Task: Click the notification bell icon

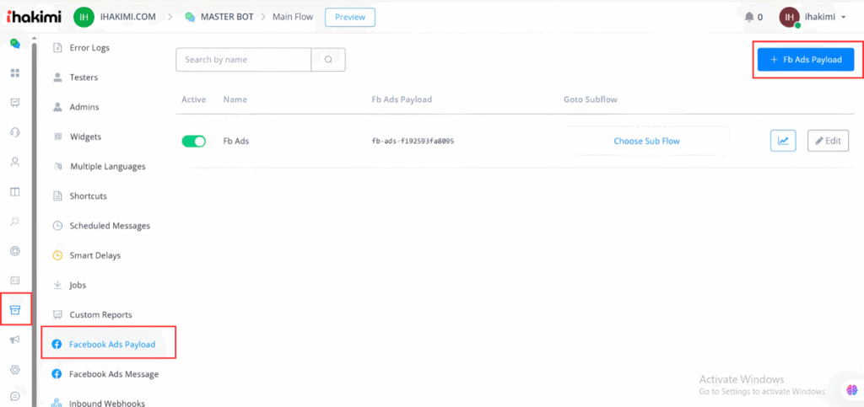Action: [748, 17]
